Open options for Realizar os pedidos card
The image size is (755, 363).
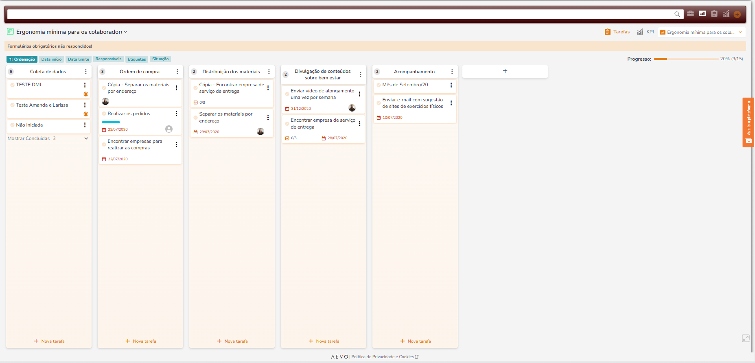176,114
